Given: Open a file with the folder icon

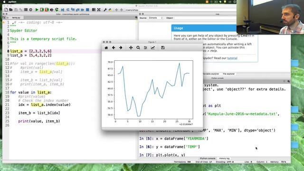Looking at the screenshot, I should click(11, 9).
